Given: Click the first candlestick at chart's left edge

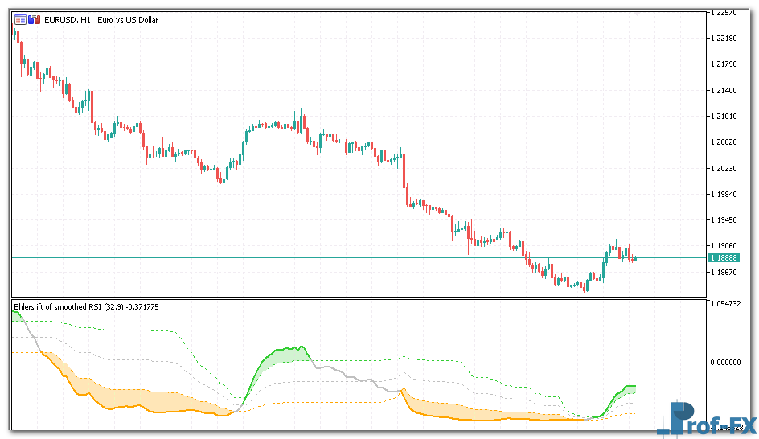Looking at the screenshot, I should [x=16, y=32].
